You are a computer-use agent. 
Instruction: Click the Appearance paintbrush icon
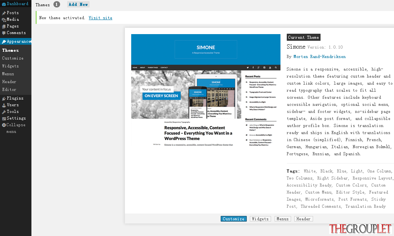pos(4,42)
